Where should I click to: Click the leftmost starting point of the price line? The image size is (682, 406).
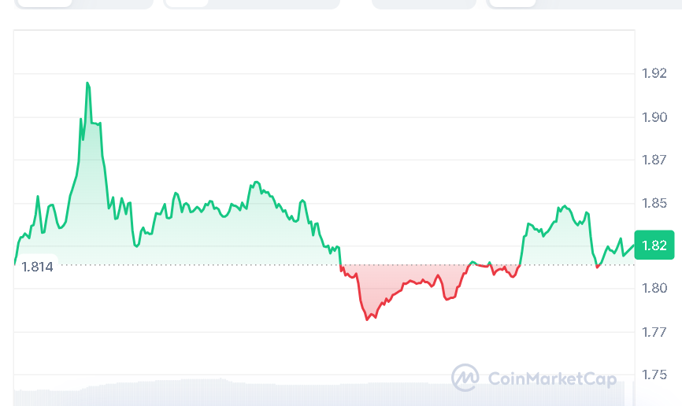click(x=14, y=263)
